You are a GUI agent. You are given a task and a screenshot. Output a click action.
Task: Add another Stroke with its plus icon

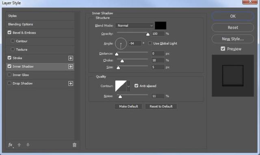tap(71, 58)
